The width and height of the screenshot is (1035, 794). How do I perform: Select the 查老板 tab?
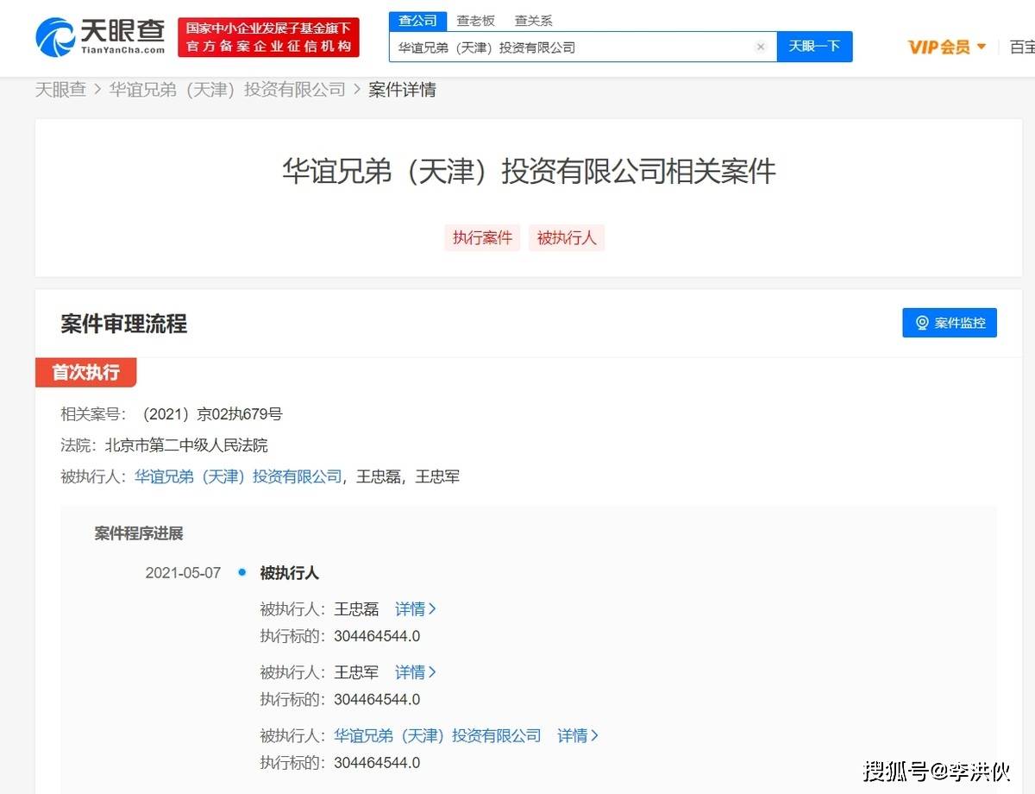[476, 21]
